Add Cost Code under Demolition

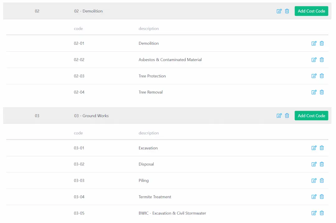(311, 11)
